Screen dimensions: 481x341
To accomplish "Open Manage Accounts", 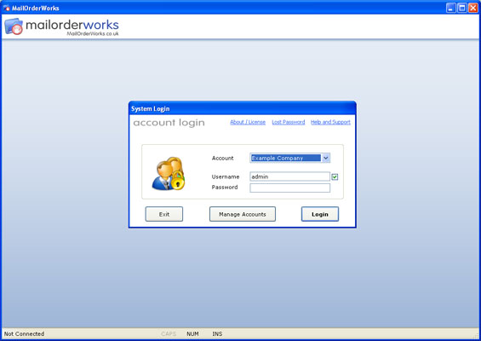I will [x=243, y=214].
